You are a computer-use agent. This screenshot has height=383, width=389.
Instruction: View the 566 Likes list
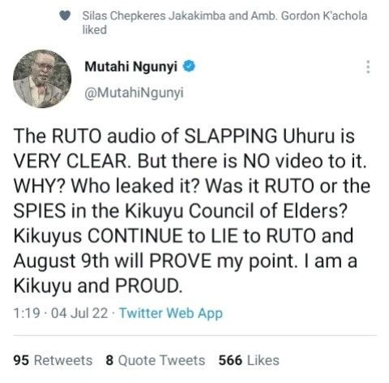pyautogui.click(x=249, y=360)
